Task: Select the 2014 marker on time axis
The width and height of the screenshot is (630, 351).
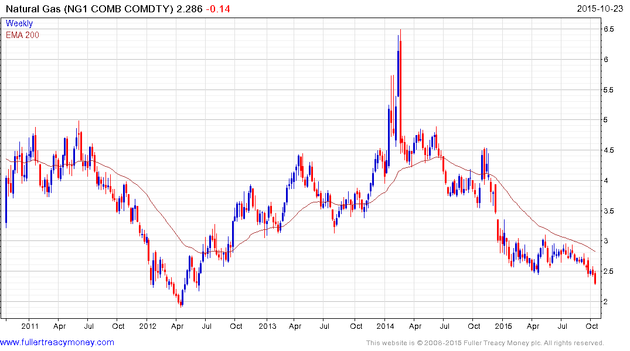Action: click(x=386, y=325)
